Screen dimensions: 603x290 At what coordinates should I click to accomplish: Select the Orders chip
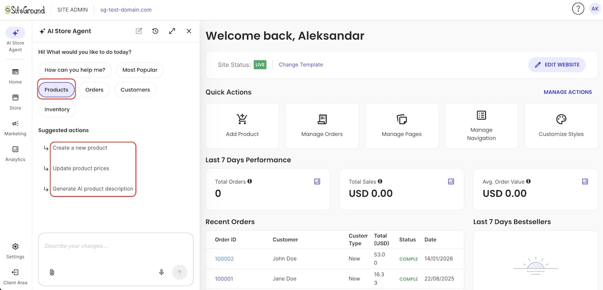(x=94, y=90)
